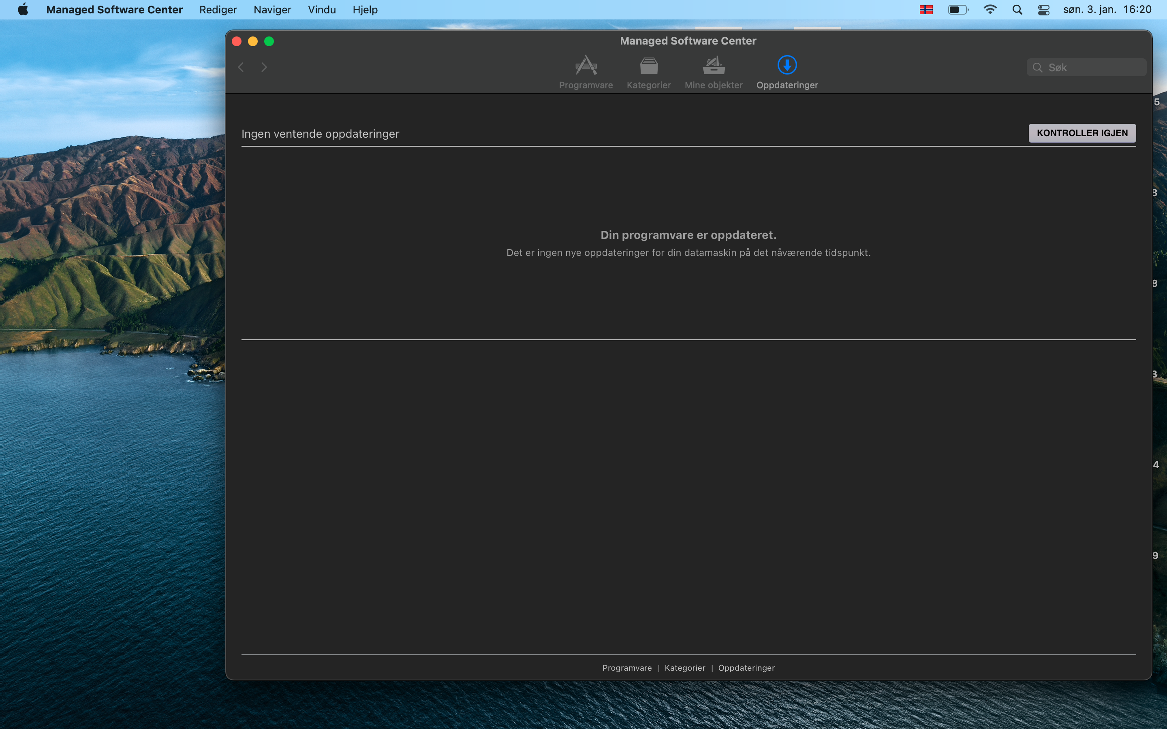The height and width of the screenshot is (729, 1167).
Task: Open Spotlight search in menu bar
Action: tap(1017, 10)
